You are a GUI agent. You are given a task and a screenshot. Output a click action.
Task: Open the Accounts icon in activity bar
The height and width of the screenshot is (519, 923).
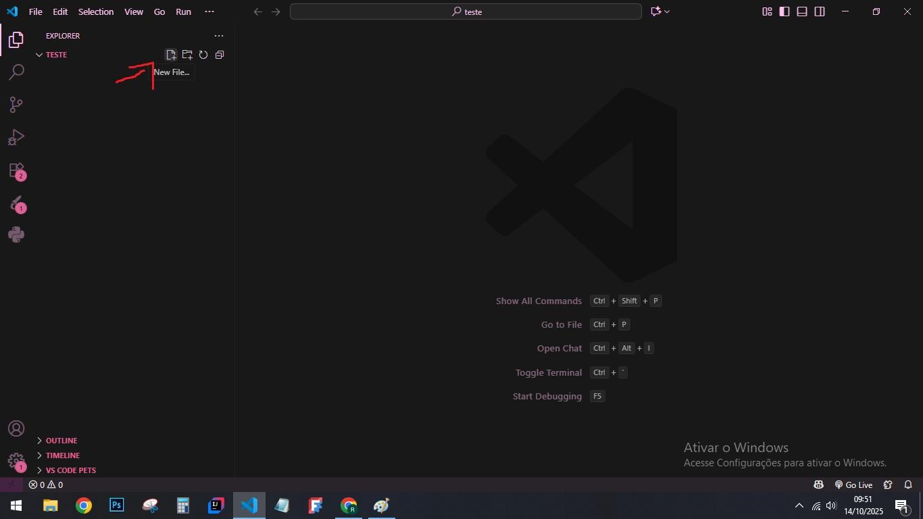(16, 429)
